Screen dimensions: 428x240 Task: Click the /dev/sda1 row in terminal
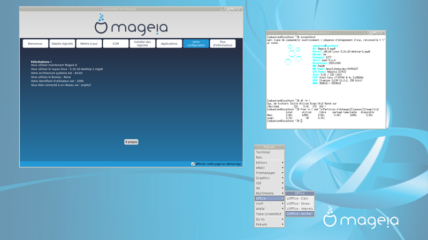click(x=296, y=107)
